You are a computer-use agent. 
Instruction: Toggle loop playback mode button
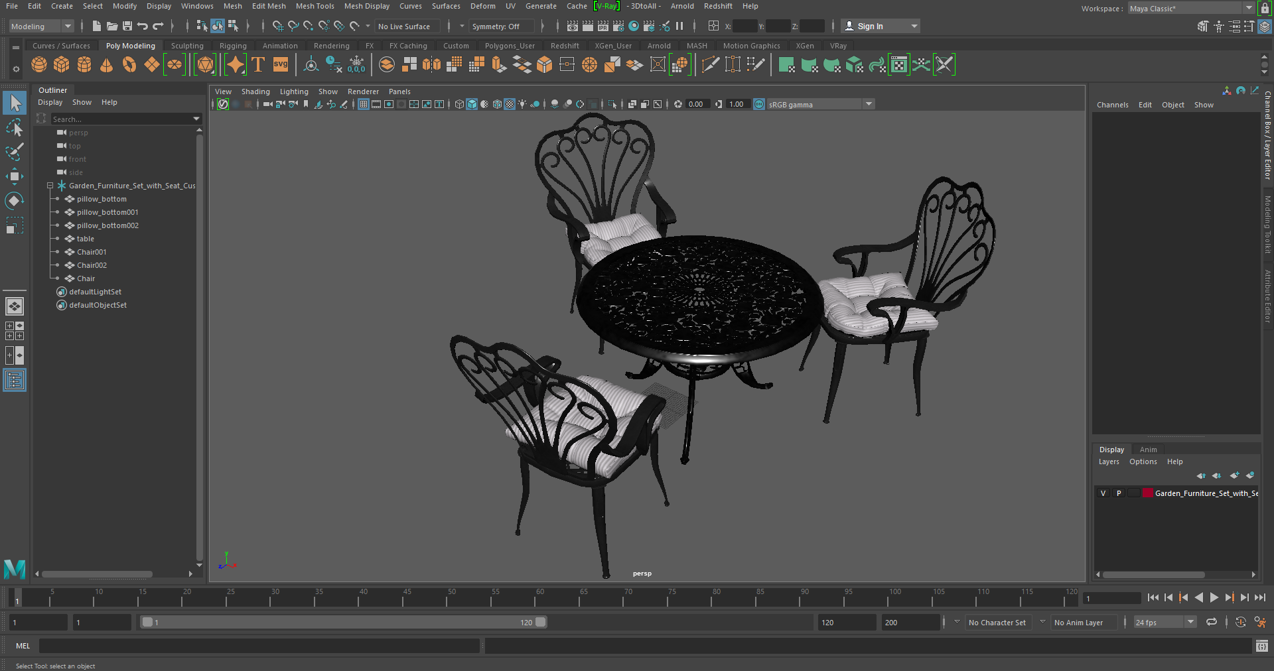[1212, 622]
